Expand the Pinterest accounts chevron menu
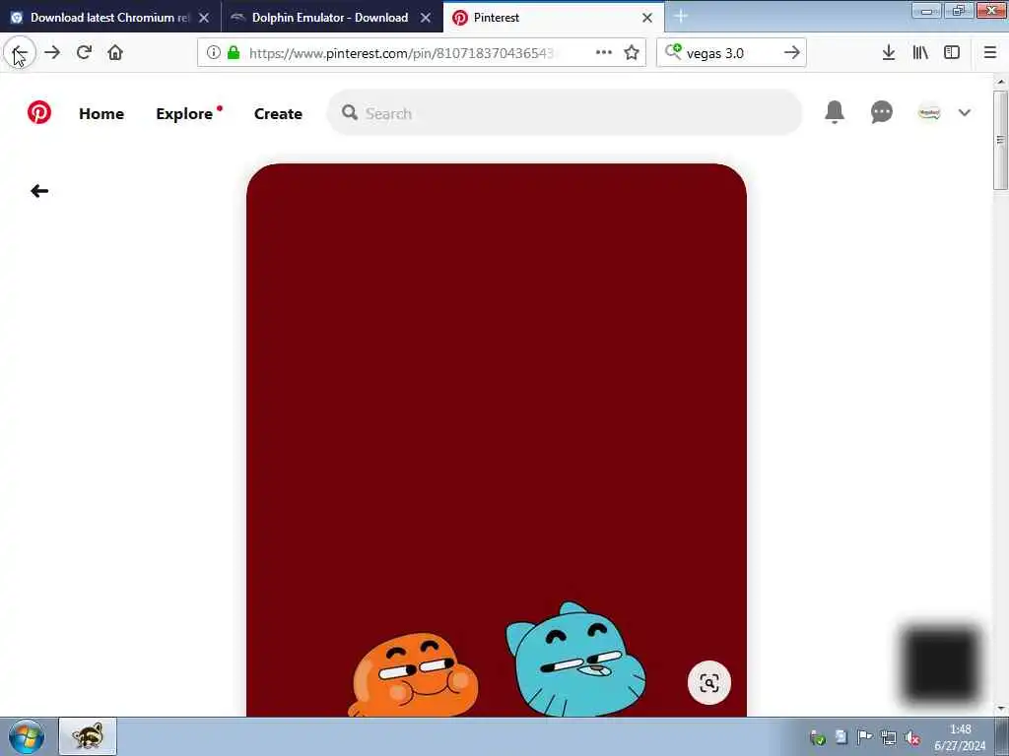 (x=964, y=112)
